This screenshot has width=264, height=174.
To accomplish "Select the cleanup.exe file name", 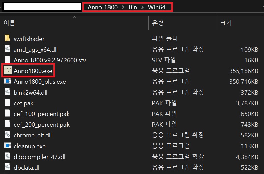I will 30,146.
